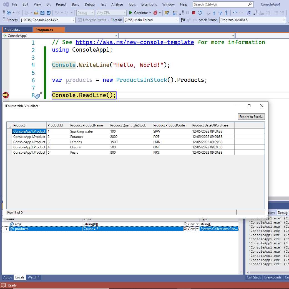This screenshot has width=289, height=289.
Task: Click the flag icon beside Thread dropdown
Action: pos(183,20)
